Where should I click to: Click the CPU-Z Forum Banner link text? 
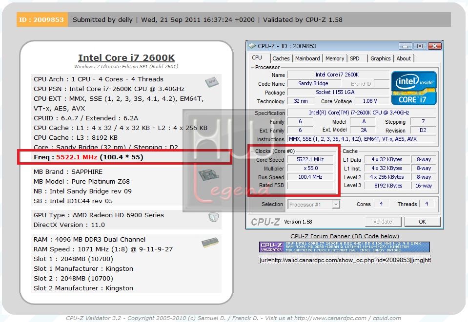[345, 236]
